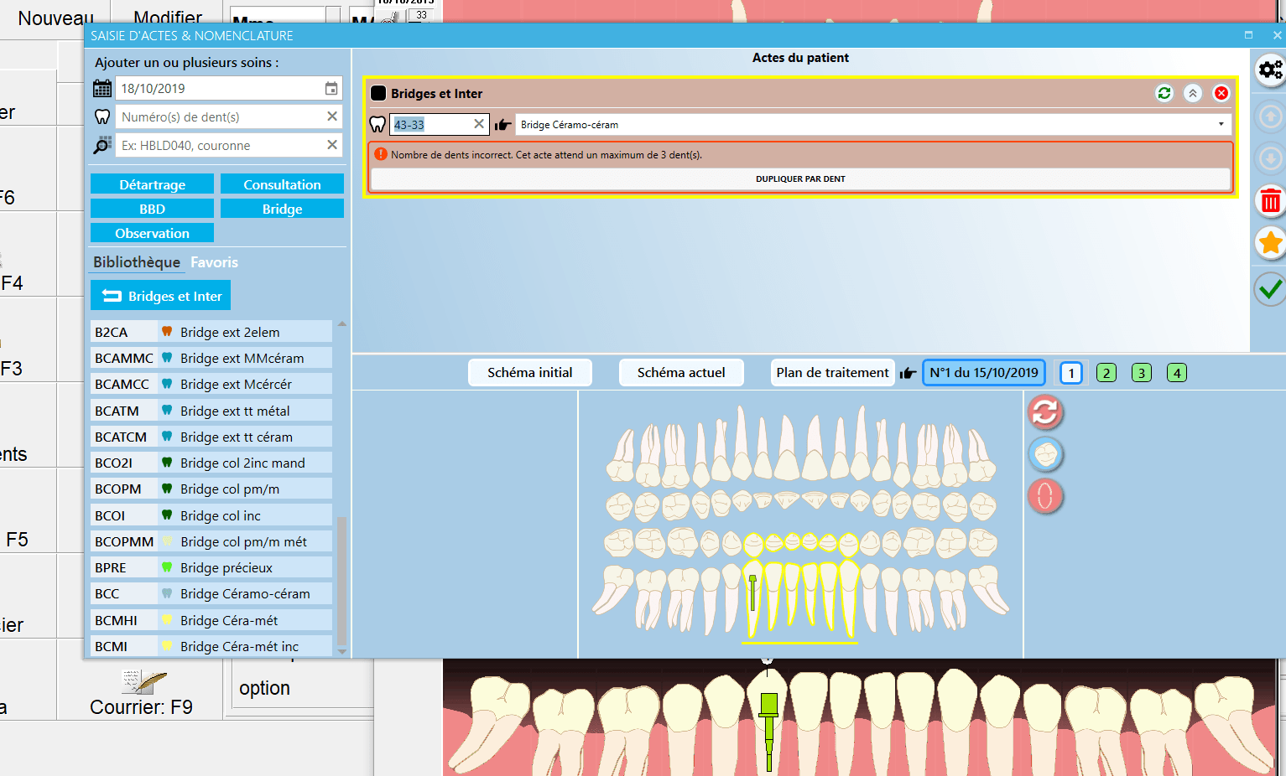
Task: Click the pink refresh schema icon
Action: click(1045, 411)
